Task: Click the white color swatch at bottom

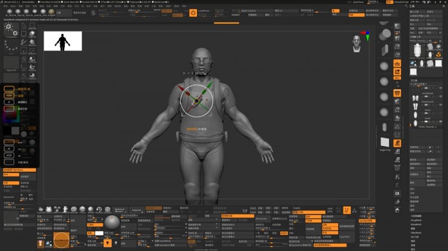Action: (99, 233)
